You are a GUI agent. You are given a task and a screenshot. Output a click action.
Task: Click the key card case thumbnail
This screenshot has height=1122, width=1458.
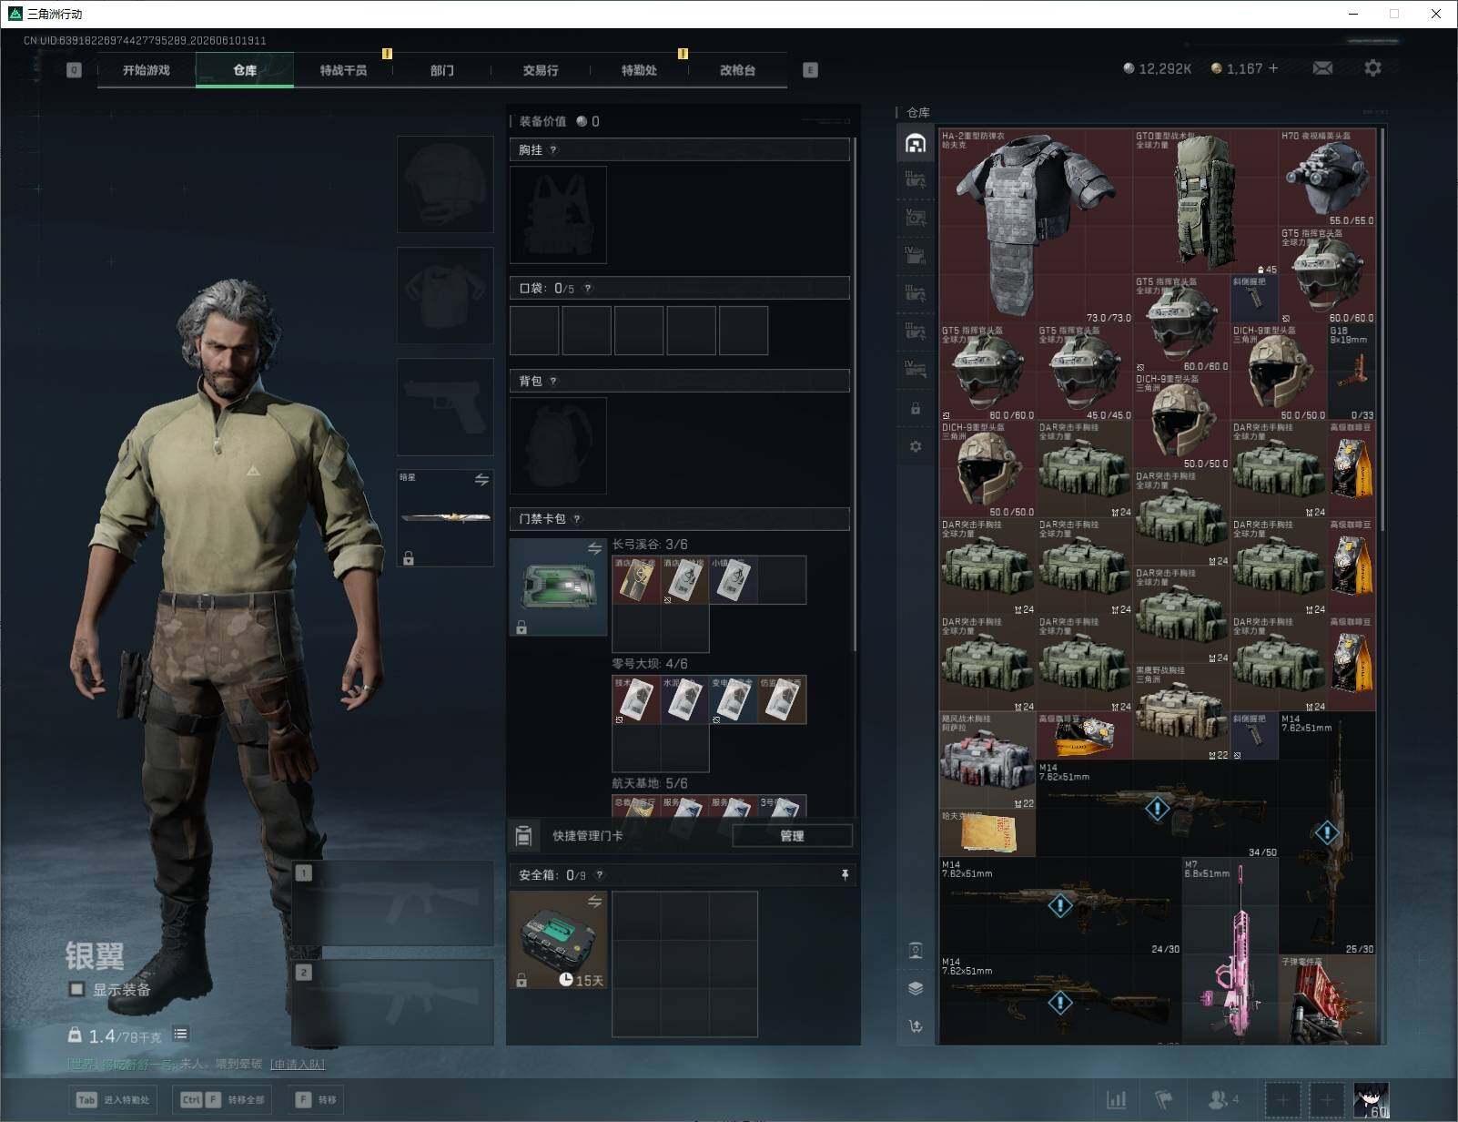click(558, 586)
